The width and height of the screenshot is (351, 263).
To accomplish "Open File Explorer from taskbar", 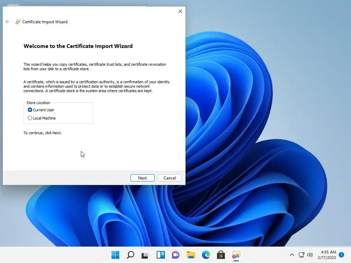I will (x=191, y=255).
